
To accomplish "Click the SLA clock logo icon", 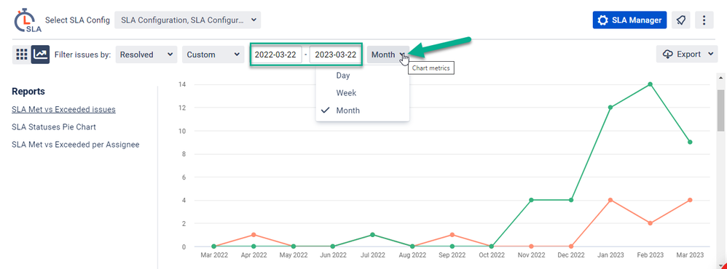I will [x=28, y=21].
